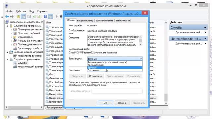
Task: Open the Вид menu
Action: point(32,11)
